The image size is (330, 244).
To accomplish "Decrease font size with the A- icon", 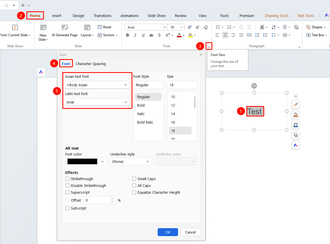I will point(198,27).
